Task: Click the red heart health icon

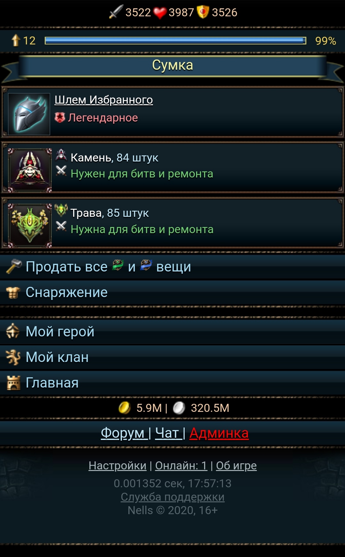Action: [160, 13]
